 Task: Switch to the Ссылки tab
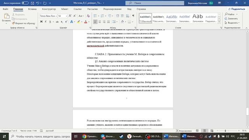77,9
